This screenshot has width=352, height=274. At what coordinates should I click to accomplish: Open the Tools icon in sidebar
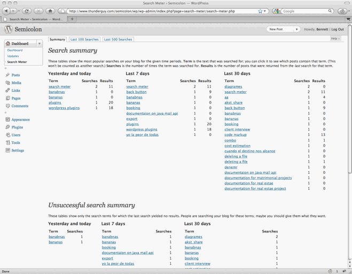(x=7, y=143)
